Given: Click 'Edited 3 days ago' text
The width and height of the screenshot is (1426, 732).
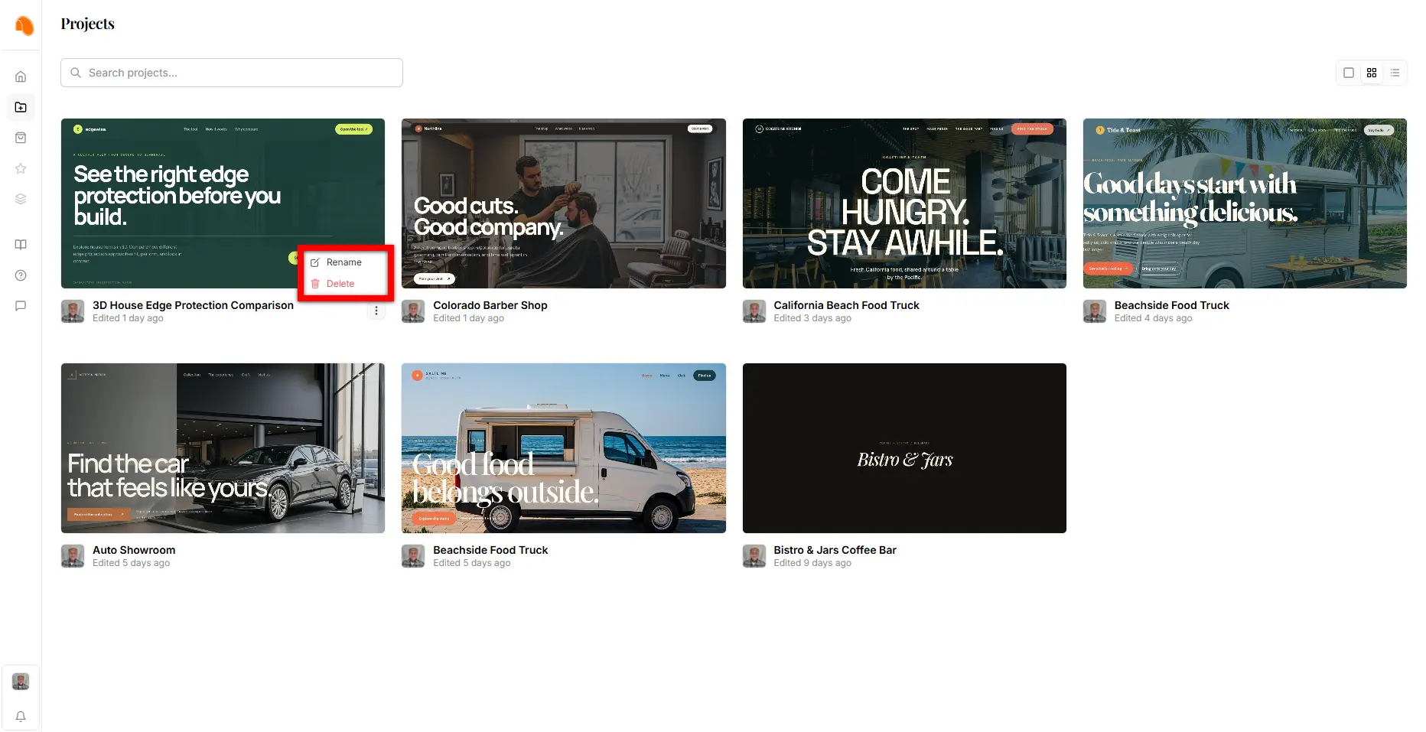Looking at the screenshot, I should [x=812, y=318].
